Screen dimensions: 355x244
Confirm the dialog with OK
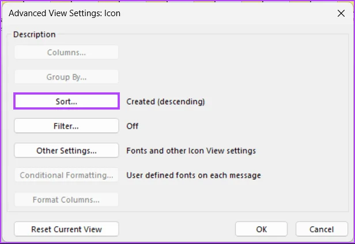tap(261, 229)
